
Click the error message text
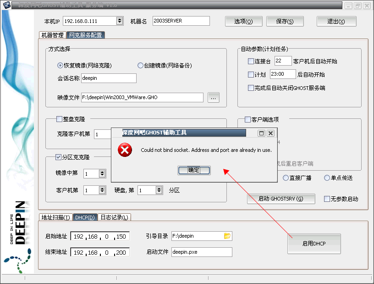pyautogui.click(x=206, y=150)
